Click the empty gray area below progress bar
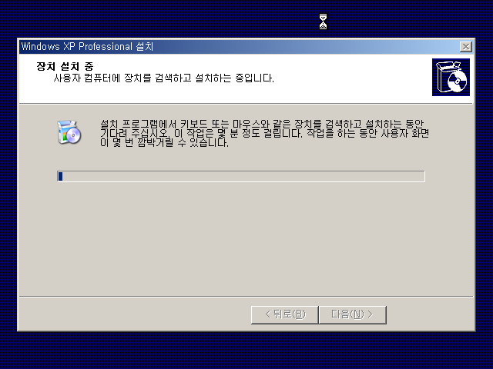This screenshot has width=493, height=369. [x=245, y=238]
